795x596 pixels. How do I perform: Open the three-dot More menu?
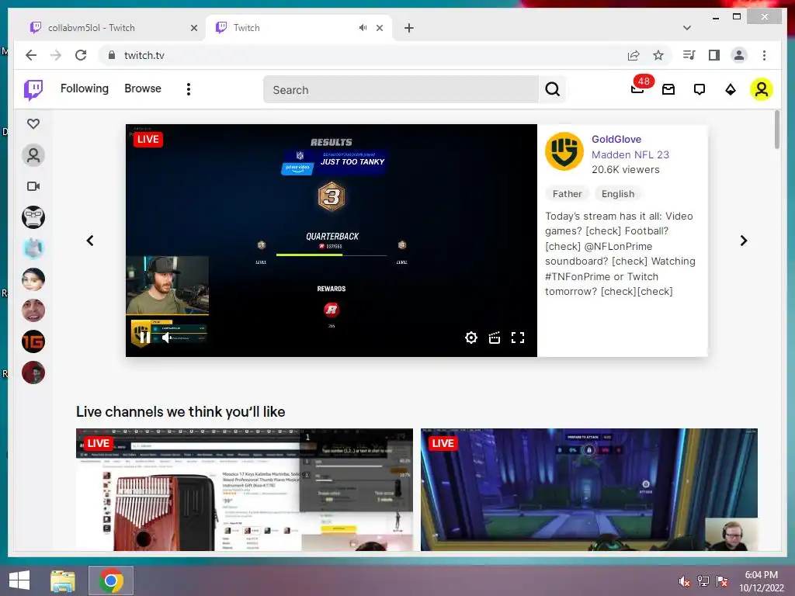189,90
